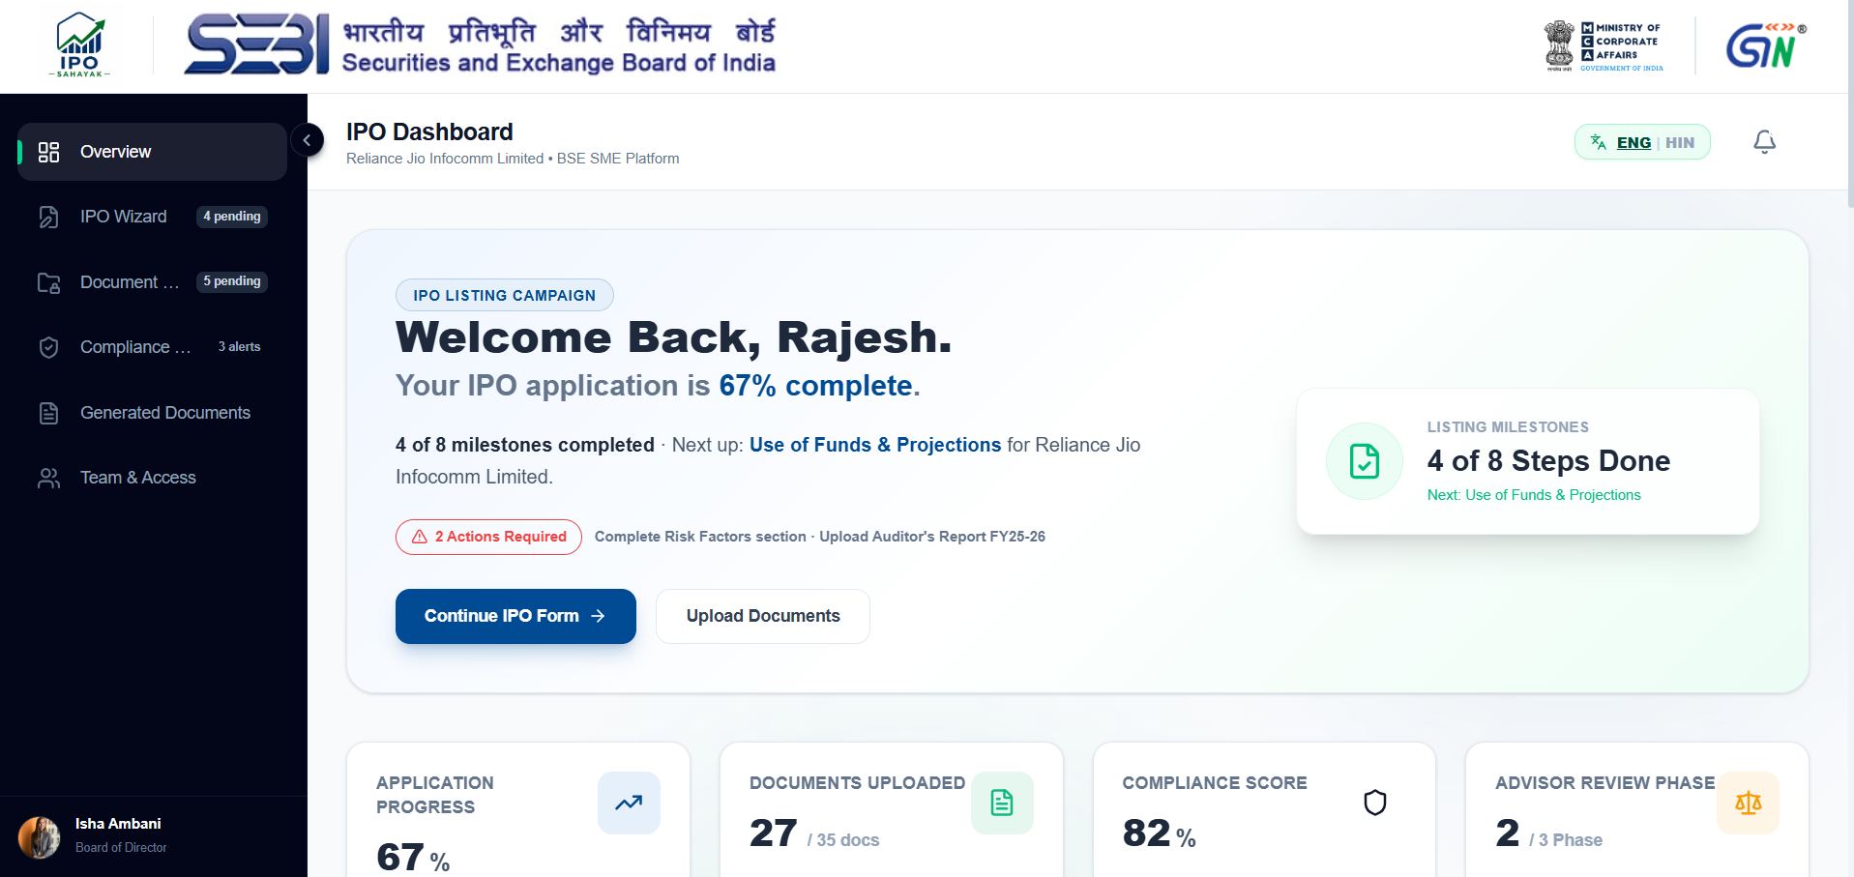Click the Compliance shield-check icon
Screen dimensions: 1854x877
48,347
